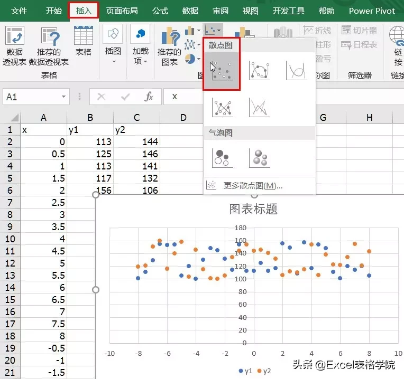Open the Power Pivot tab
The height and width of the screenshot is (379, 404).
(x=372, y=11)
